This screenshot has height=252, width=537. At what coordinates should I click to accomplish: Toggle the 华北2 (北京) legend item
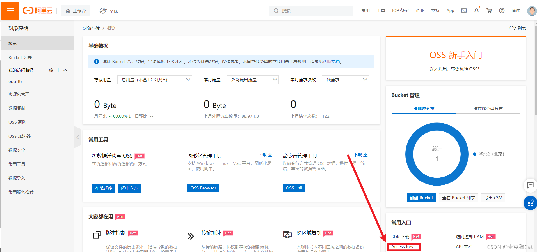[489, 154]
